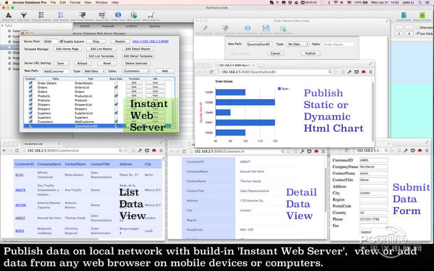Click Publish to Web icon
The image size is (434, 271).
(x=283, y=30)
